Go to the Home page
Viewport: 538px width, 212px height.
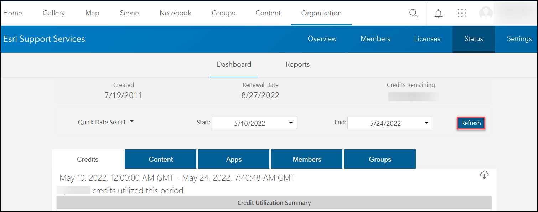pyautogui.click(x=12, y=13)
